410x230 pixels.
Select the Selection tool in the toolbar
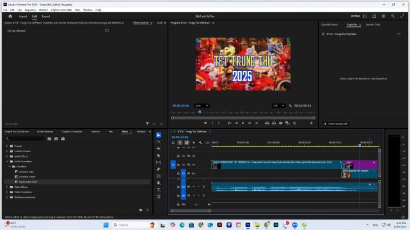pos(159,135)
